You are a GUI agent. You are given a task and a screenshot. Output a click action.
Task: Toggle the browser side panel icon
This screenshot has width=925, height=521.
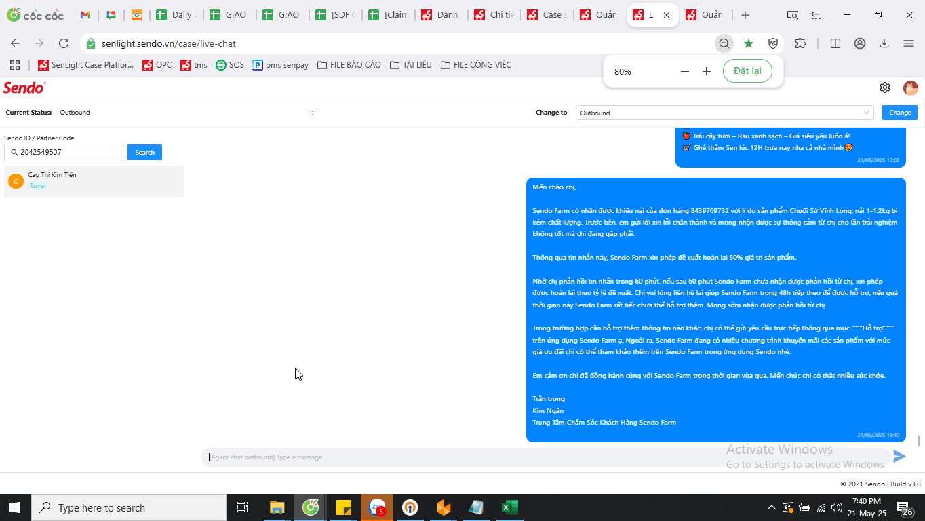click(x=835, y=43)
